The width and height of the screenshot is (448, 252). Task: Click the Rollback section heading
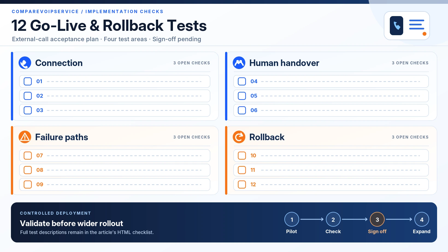pos(267,137)
